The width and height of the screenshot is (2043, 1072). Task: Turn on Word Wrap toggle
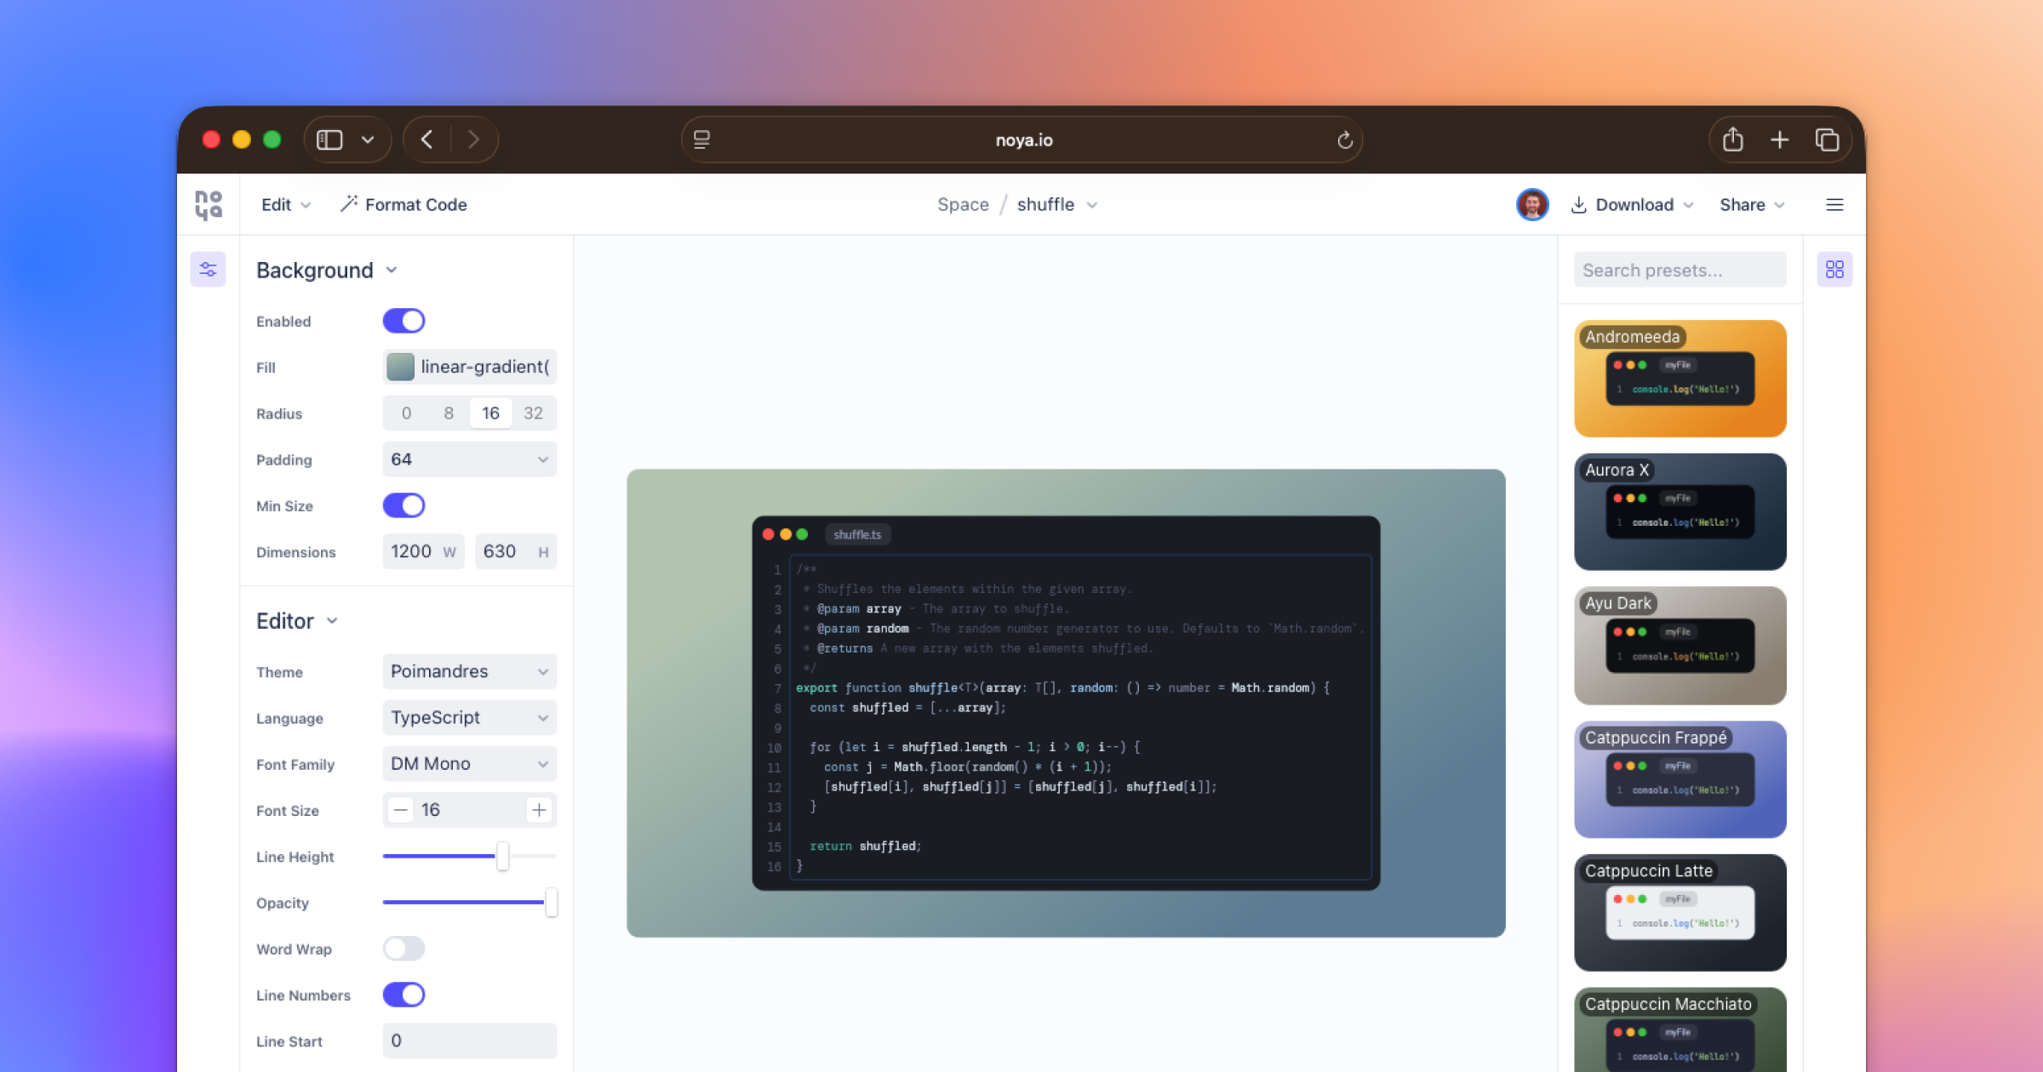pos(403,949)
